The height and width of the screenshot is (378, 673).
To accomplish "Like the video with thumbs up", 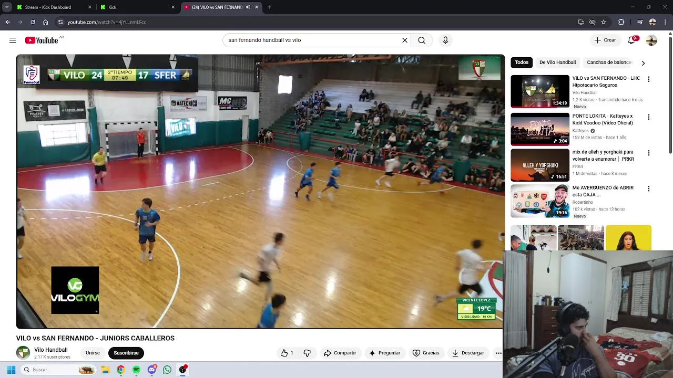I will click(287, 353).
